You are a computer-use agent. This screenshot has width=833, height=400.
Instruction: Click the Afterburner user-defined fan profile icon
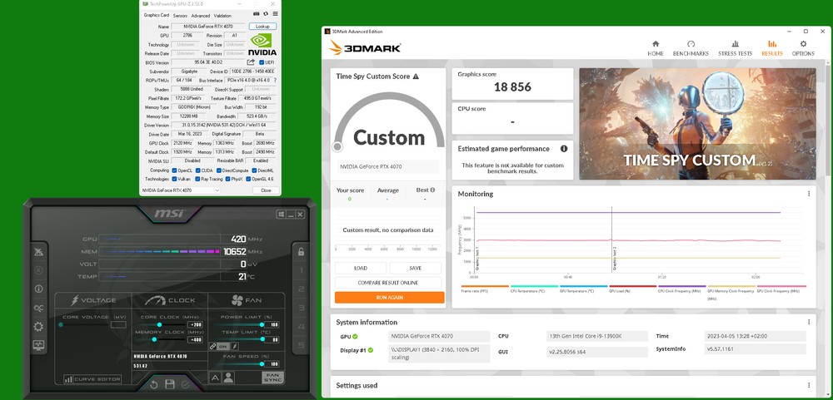(228, 378)
